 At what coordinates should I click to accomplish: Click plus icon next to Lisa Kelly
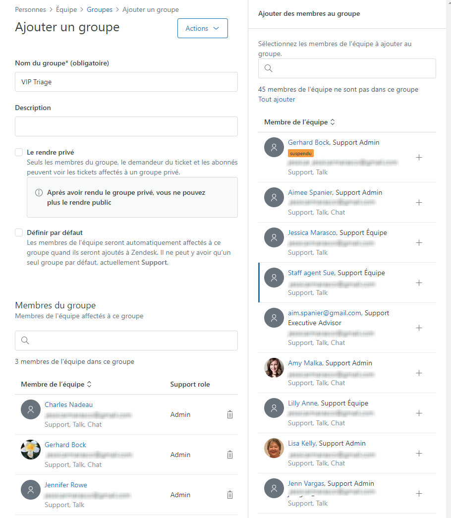[x=419, y=453]
